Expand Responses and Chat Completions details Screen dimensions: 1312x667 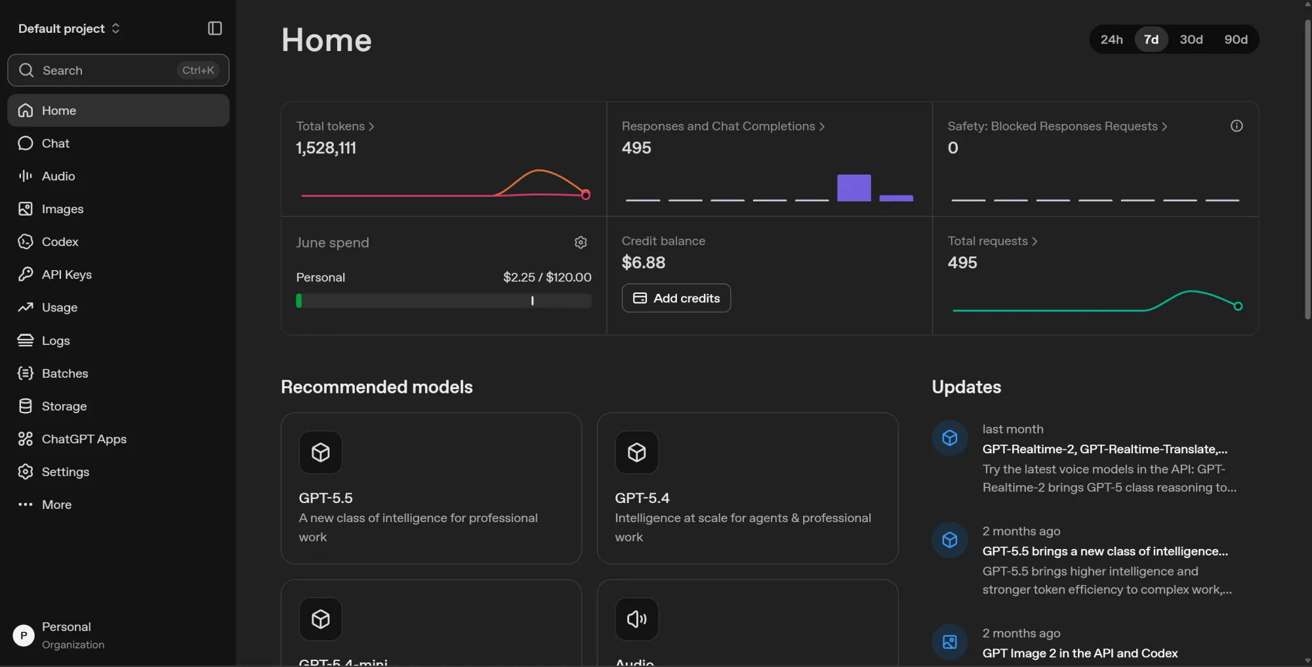(x=724, y=126)
